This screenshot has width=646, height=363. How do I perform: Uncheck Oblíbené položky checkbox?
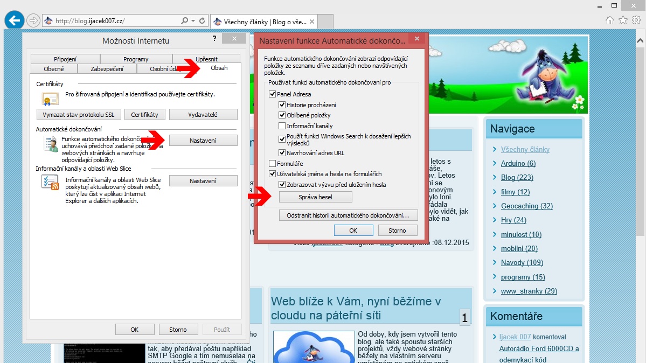pos(282,115)
